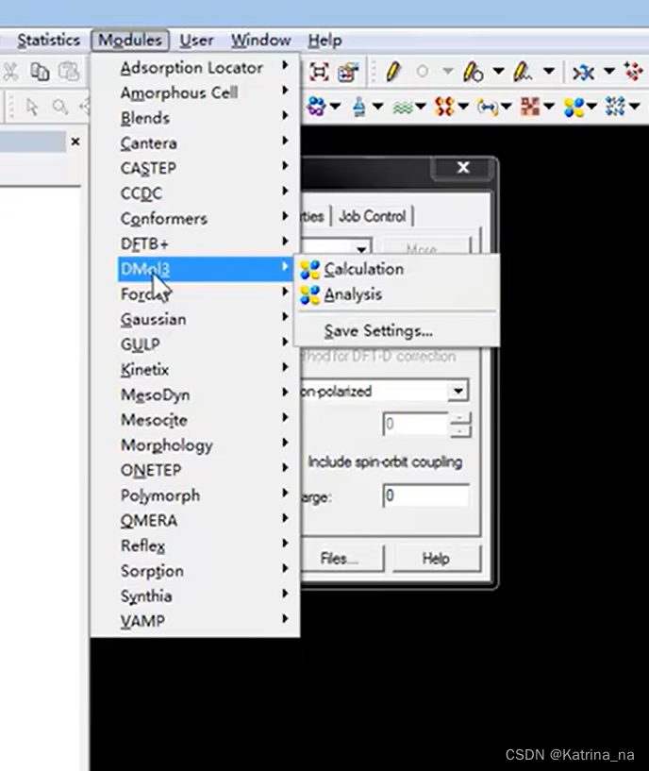Screen dimensions: 649x771
Task: Click the blue crossed-bonds adjust icon
Action: (584, 73)
